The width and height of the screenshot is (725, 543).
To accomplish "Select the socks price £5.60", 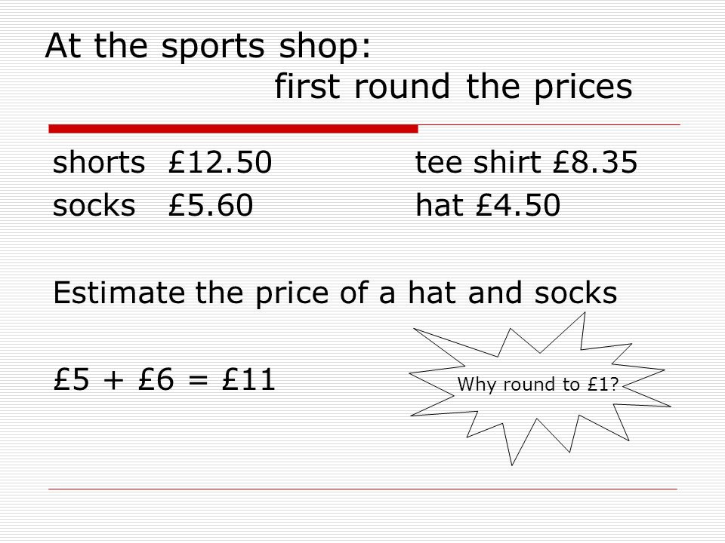I will click(211, 205).
